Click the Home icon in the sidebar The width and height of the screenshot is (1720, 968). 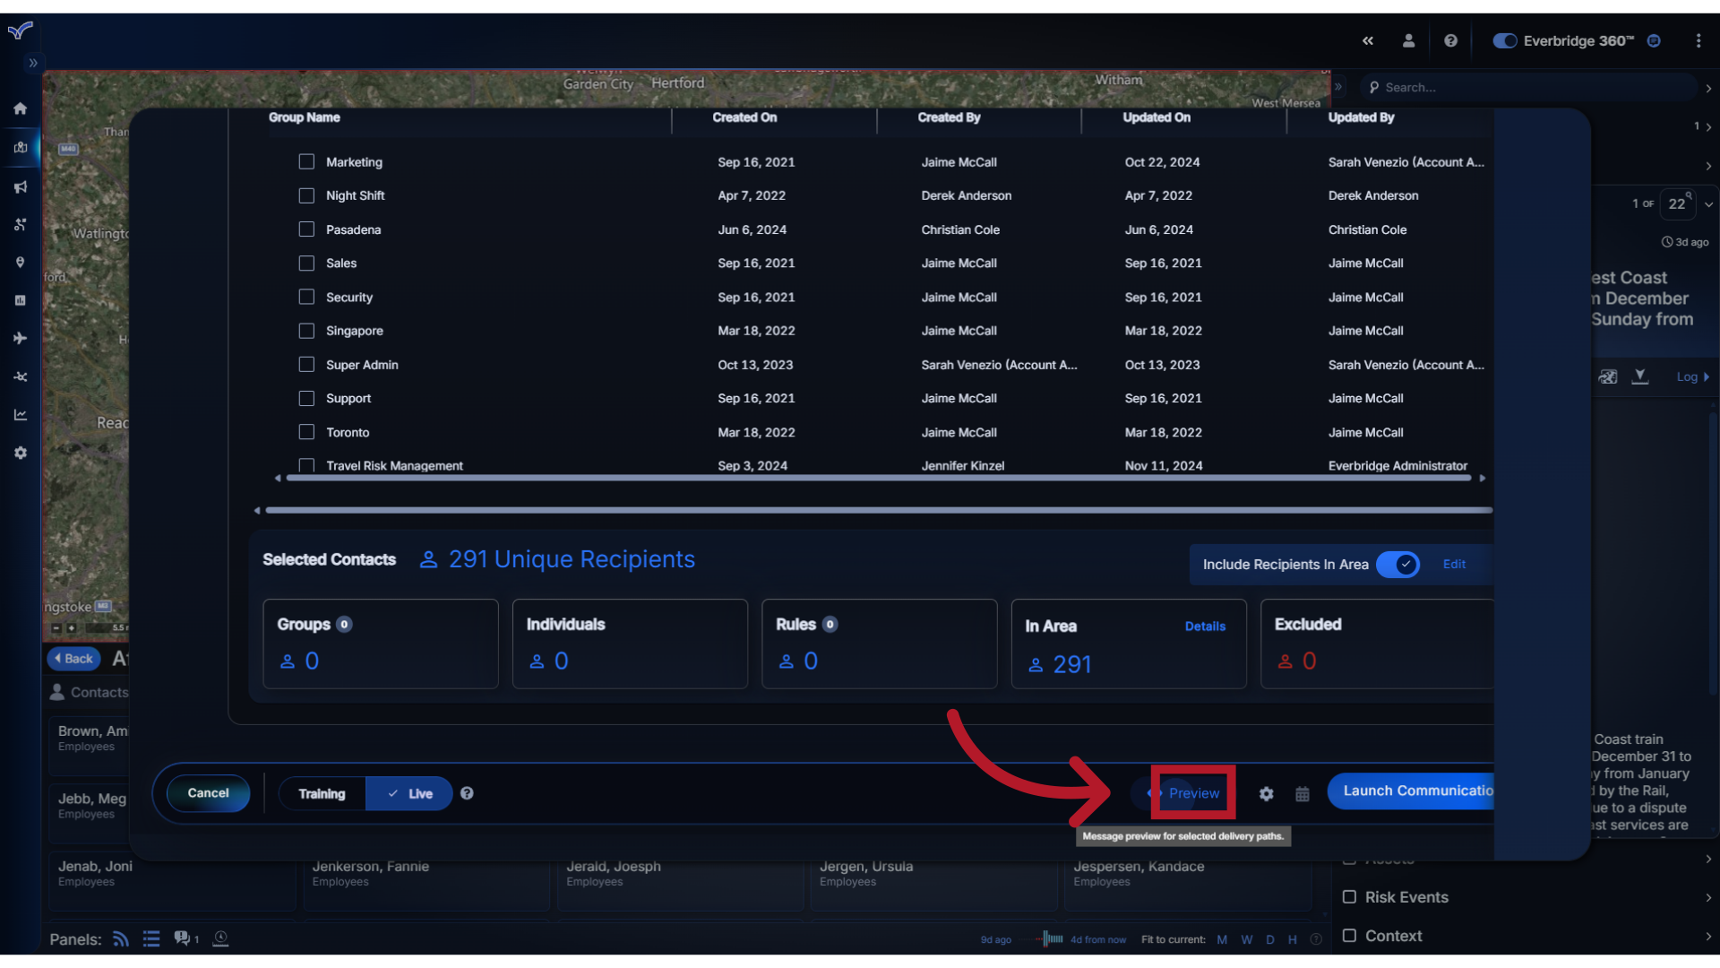coord(20,108)
